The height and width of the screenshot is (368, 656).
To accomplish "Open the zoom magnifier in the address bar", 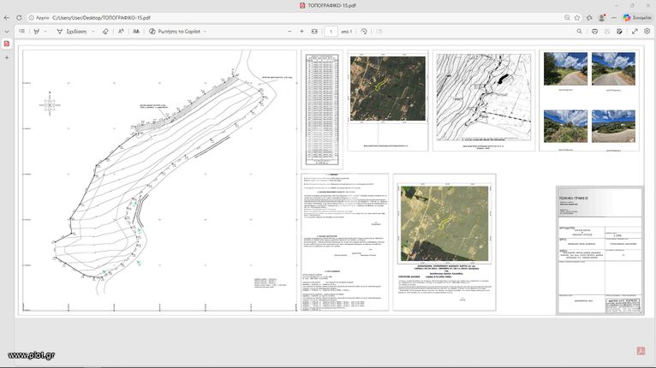I will pos(567,18).
